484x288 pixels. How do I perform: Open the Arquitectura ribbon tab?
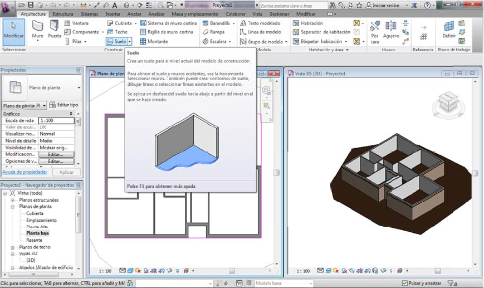(x=33, y=14)
